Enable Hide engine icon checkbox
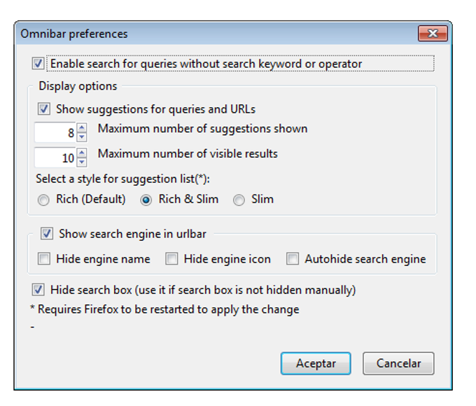The height and width of the screenshot is (406, 476). (171, 259)
